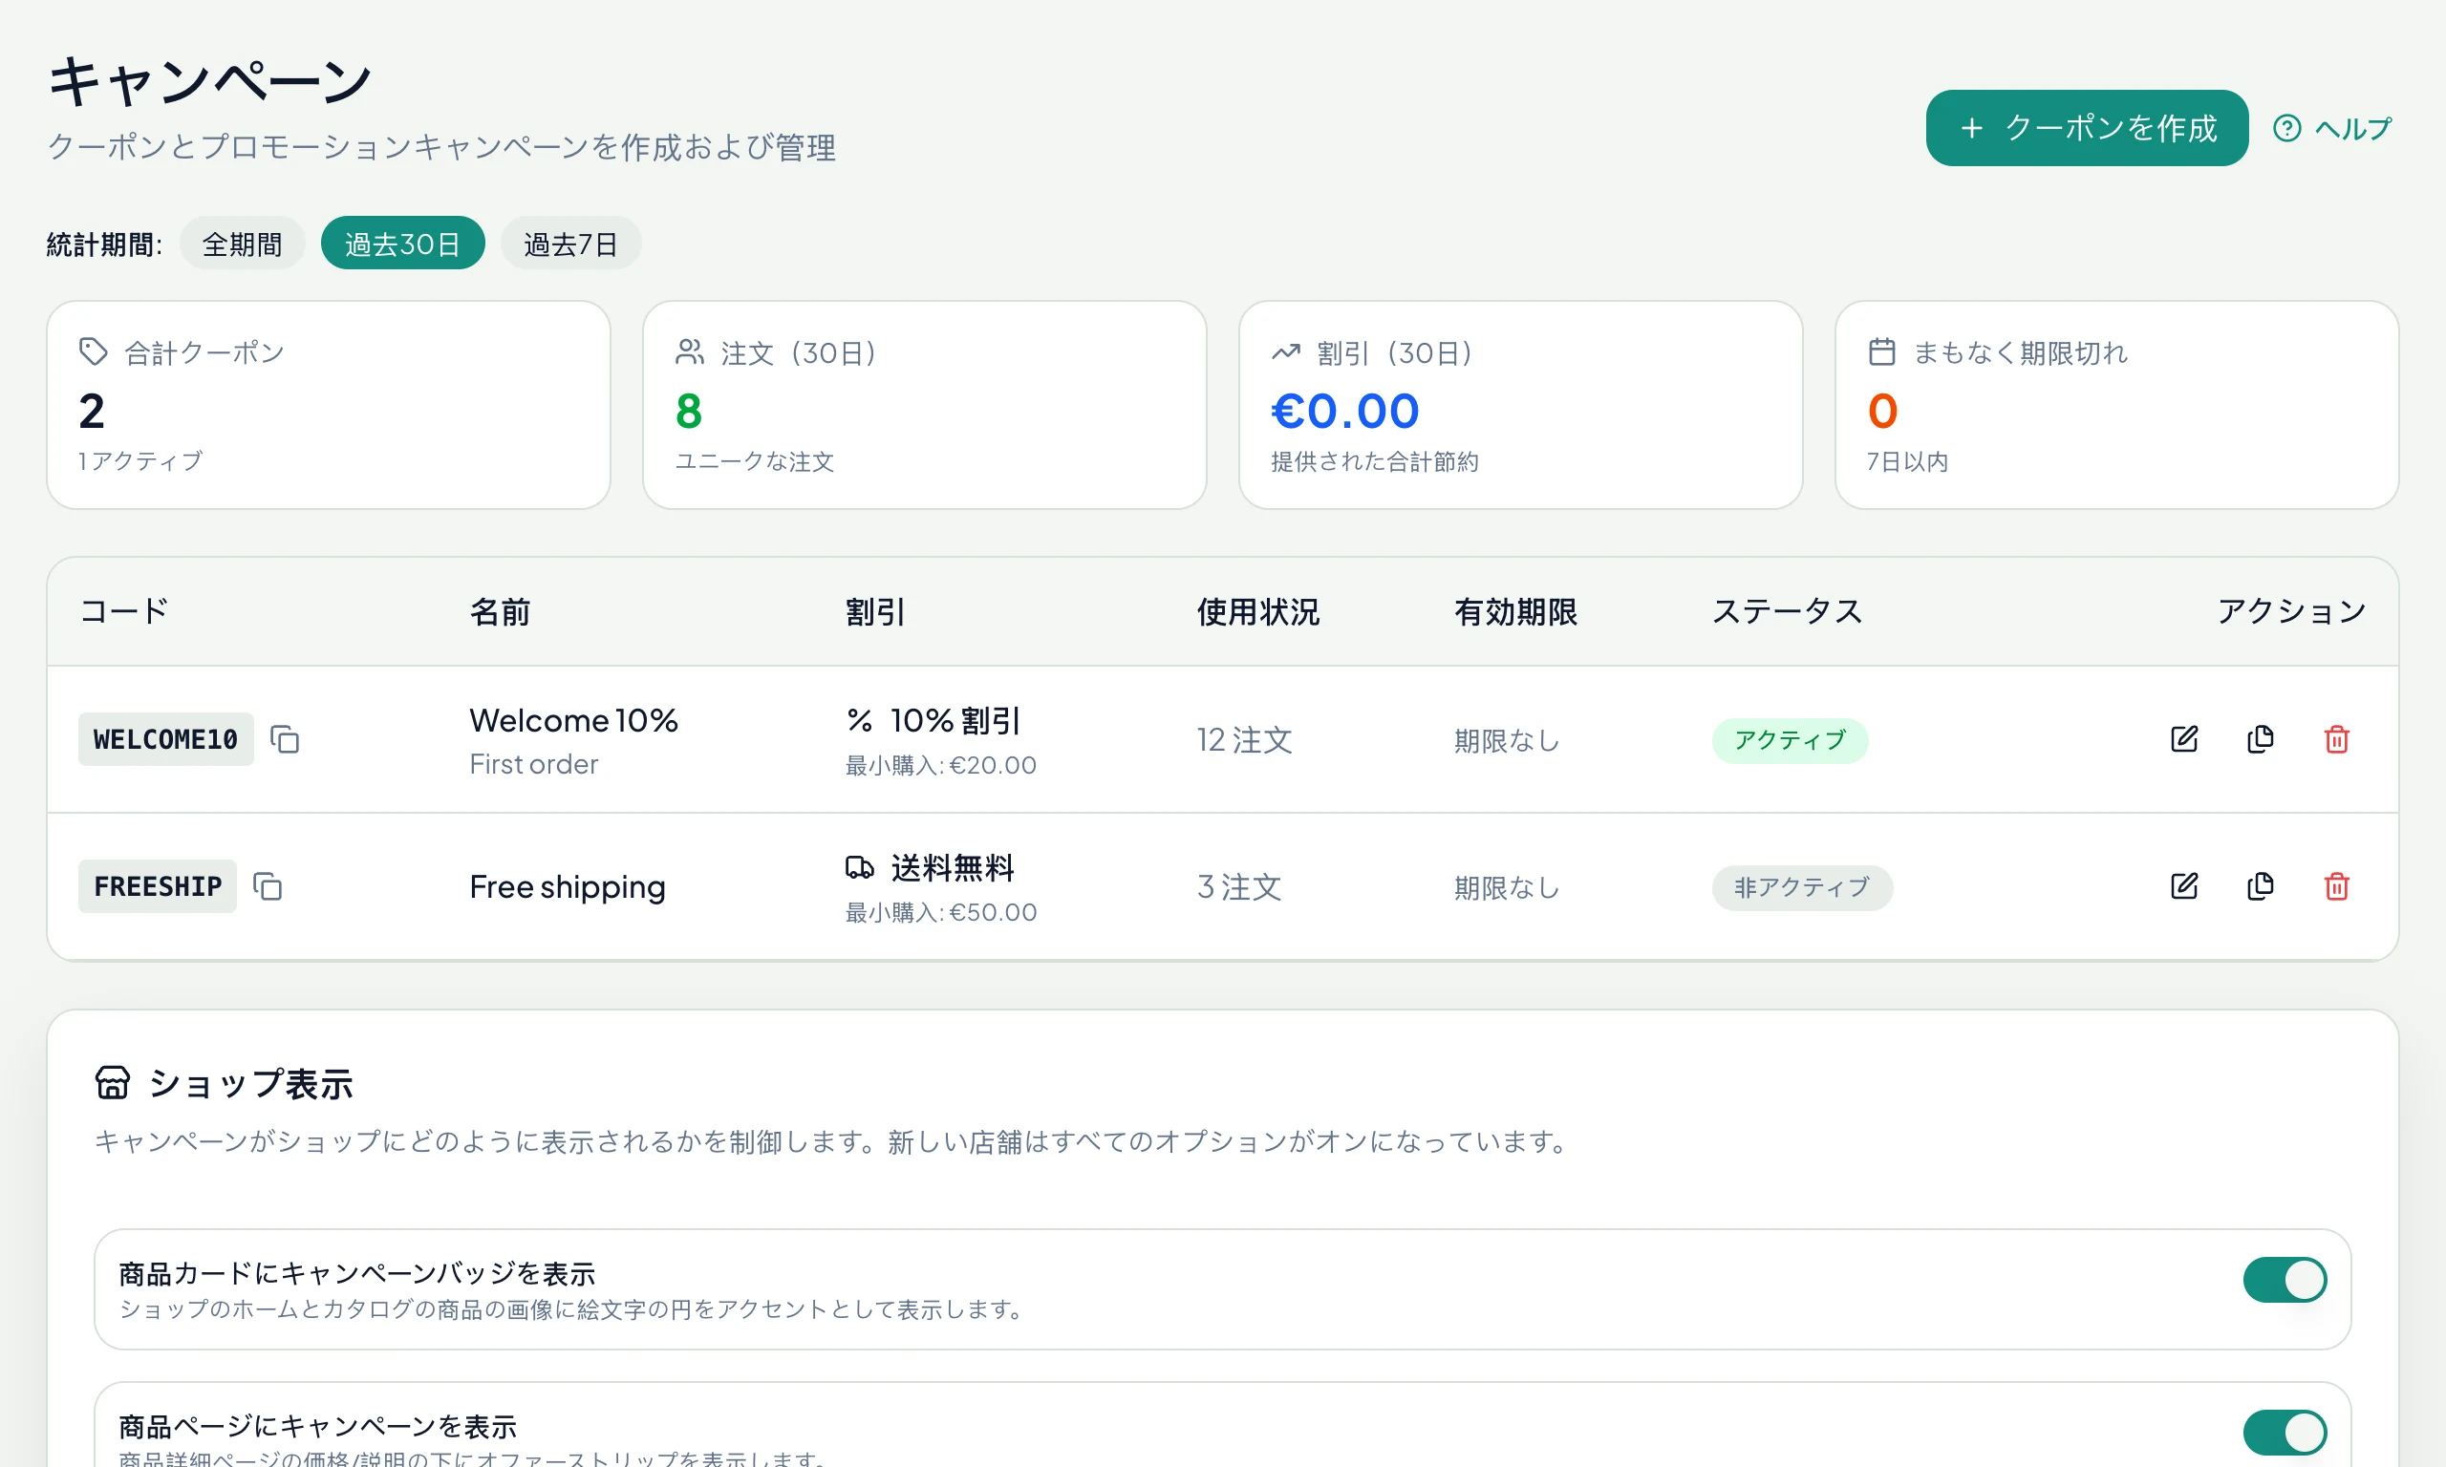
Task: Click the FREESHIP code badge
Action: [158, 886]
